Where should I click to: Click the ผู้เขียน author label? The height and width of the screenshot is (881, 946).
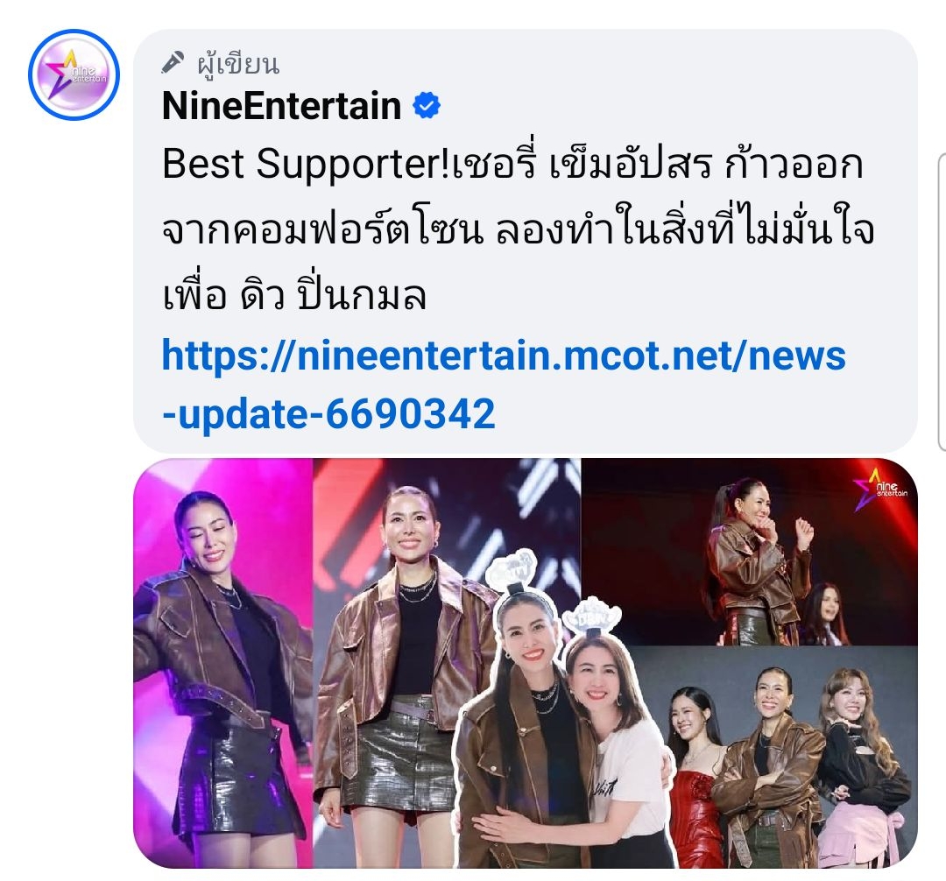pyautogui.click(x=238, y=63)
